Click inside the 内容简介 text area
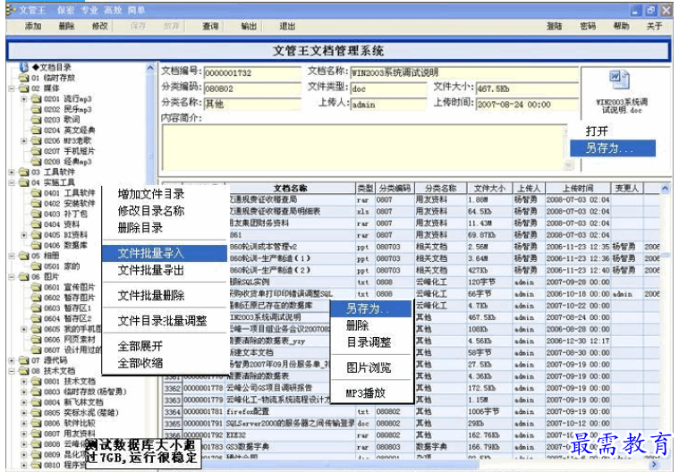 click(x=365, y=147)
